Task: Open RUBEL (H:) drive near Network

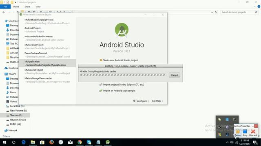Action: [x=14, y=125]
